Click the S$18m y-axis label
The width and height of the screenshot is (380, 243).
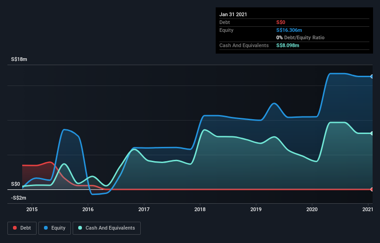pyautogui.click(x=19, y=59)
